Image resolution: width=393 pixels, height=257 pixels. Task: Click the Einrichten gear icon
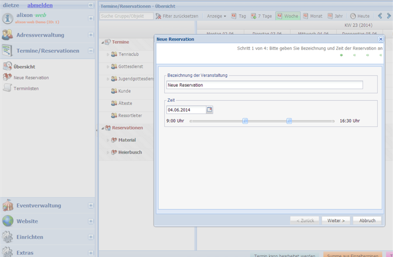[x=7, y=237]
